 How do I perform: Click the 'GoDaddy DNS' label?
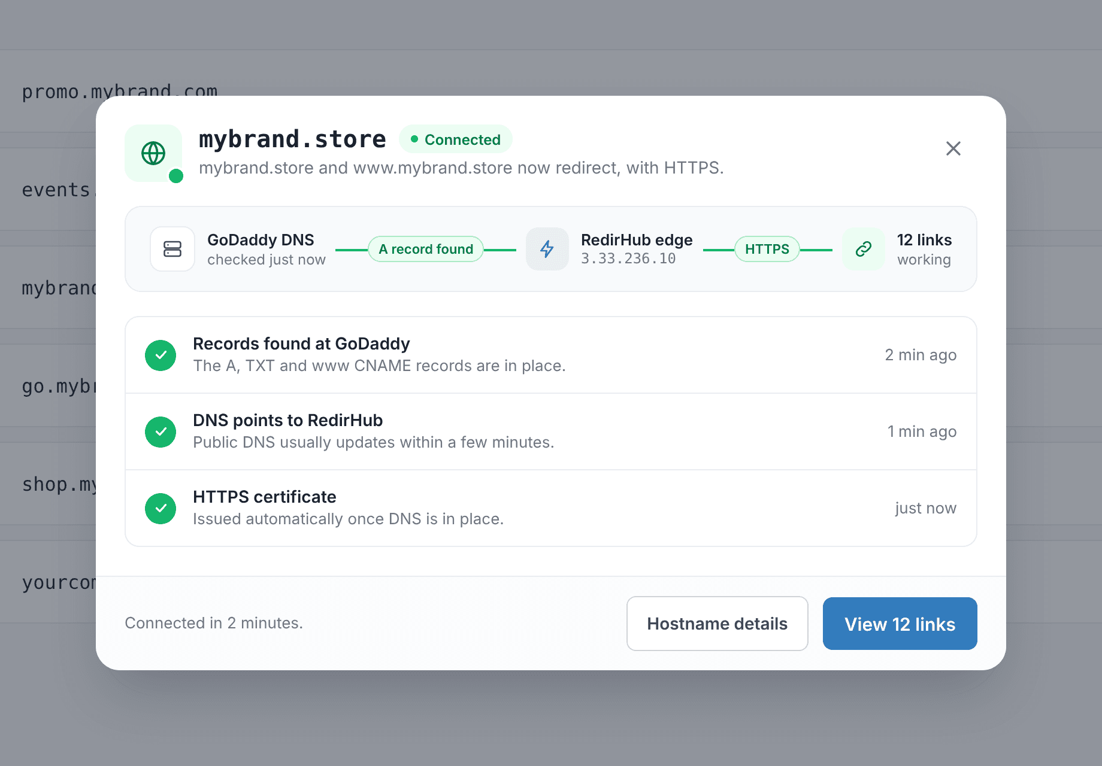pyautogui.click(x=261, y=240)
